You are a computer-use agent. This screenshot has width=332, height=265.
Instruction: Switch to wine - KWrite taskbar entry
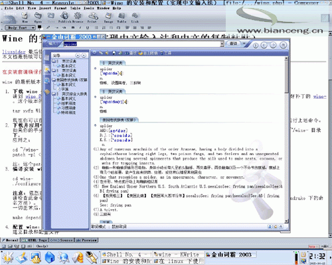click(179, 254)
